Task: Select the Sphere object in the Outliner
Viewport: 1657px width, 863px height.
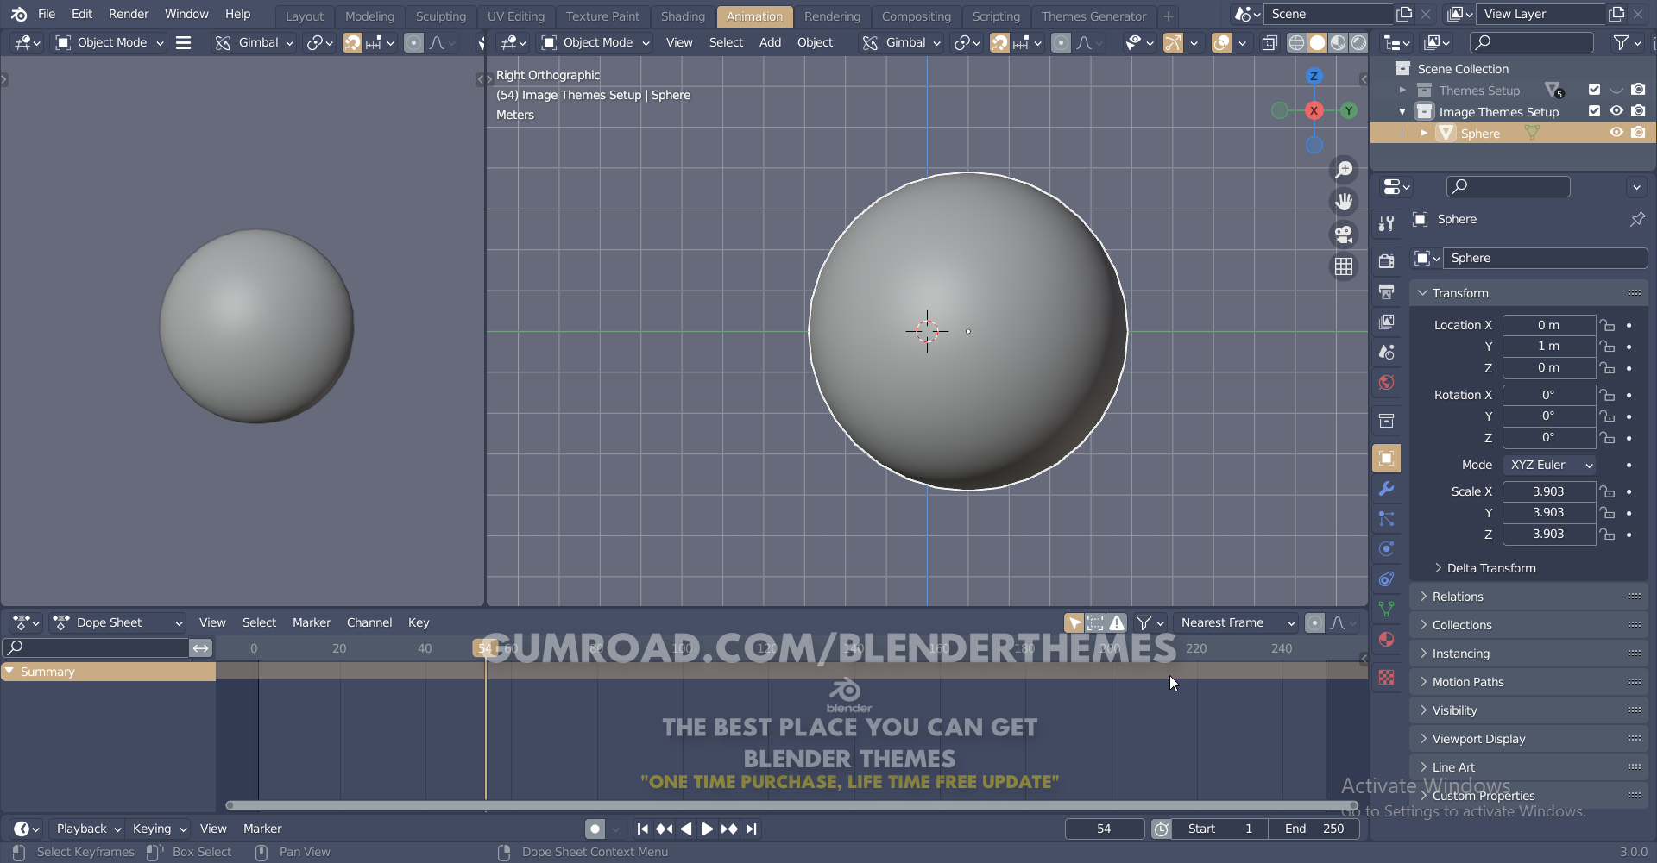Action: point(1479,132)
